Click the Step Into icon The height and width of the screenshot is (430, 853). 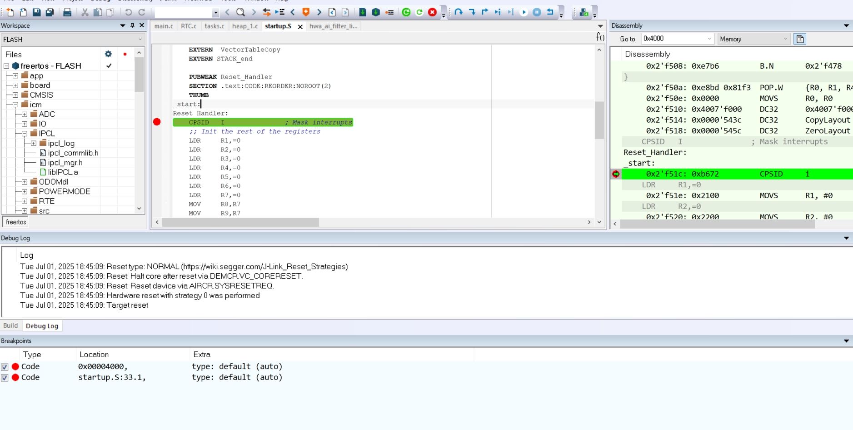472,12
